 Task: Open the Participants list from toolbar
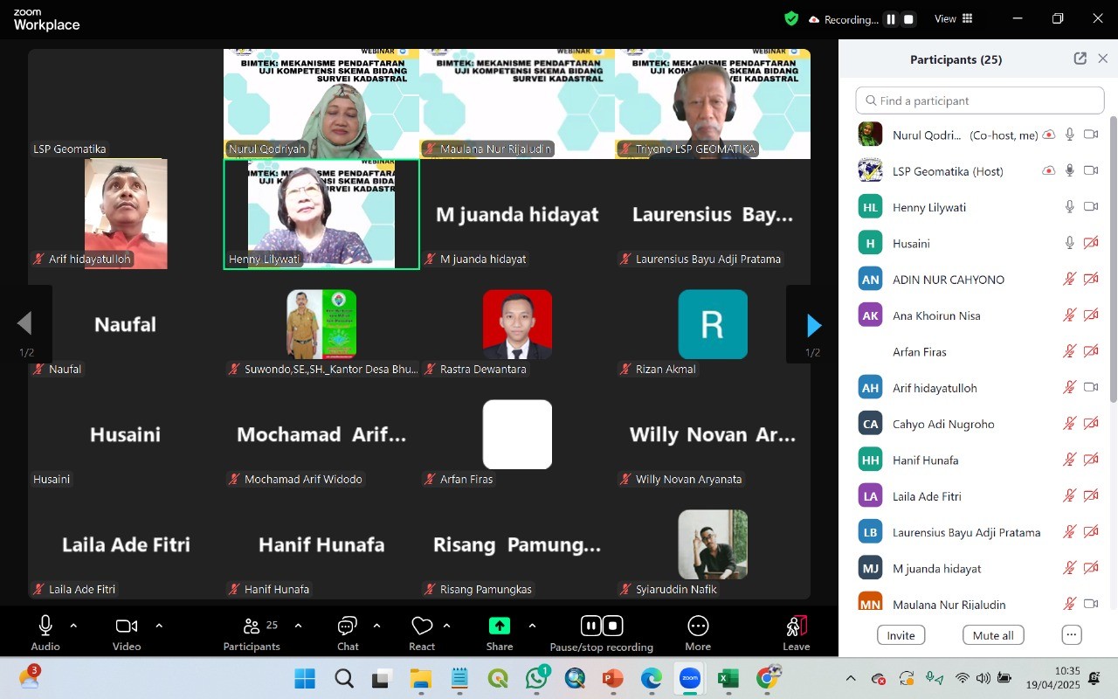tap(252, 626)
